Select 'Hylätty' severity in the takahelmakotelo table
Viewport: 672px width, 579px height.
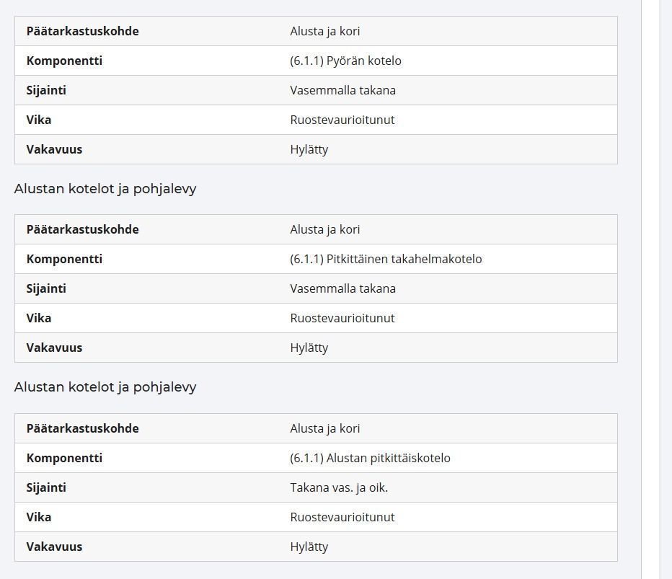pos(309,348)
